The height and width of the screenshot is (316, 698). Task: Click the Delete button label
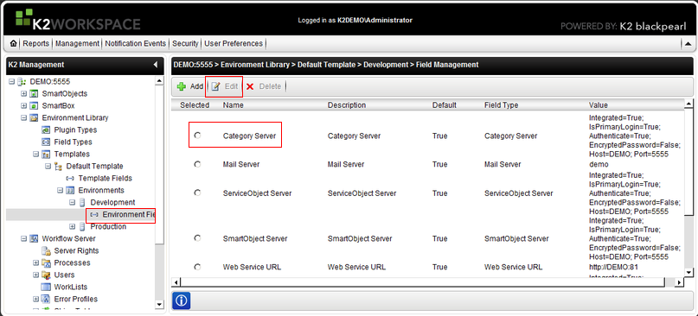coord(270,86)
